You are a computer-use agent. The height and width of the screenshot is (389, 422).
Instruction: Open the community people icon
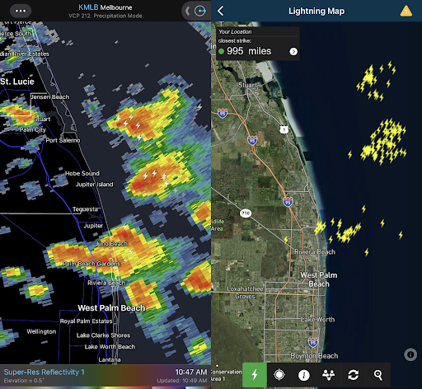click(x=329, y=375)
